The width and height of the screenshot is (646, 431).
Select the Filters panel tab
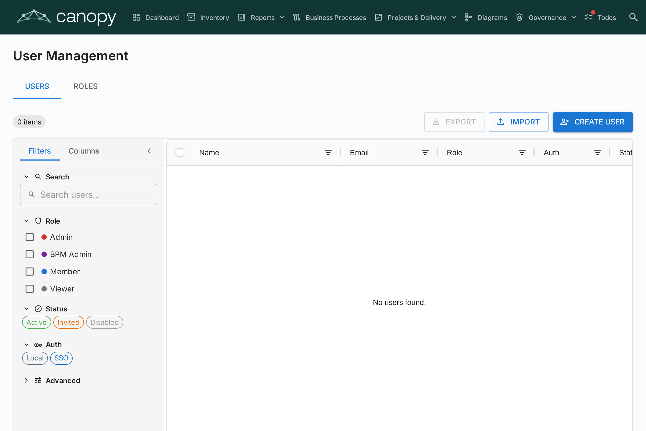pyautogui.click(x=40, y=151)
